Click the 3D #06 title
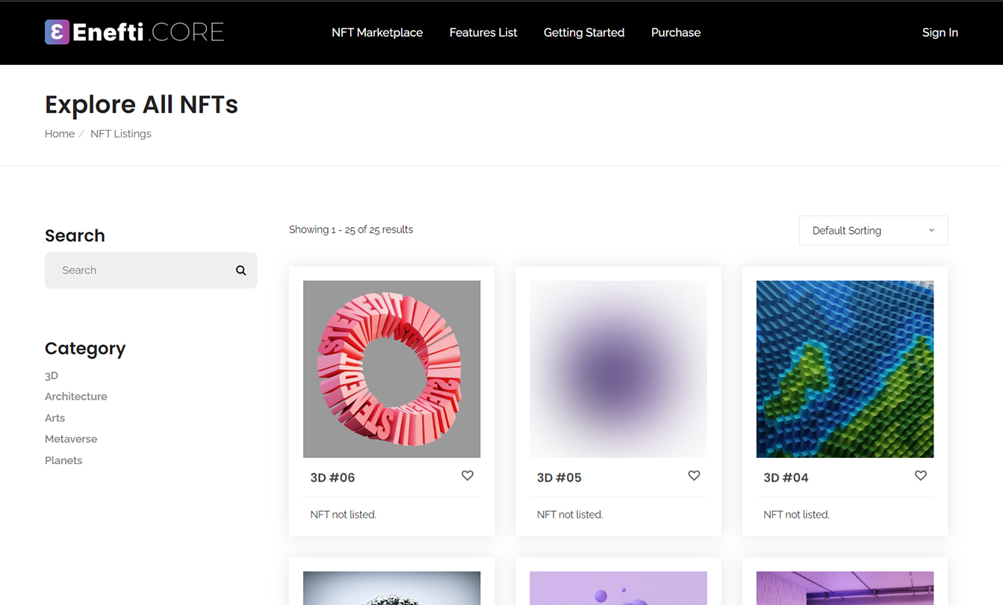The height and width of the screenshot is (605, 1003). (x=332, y=477)
